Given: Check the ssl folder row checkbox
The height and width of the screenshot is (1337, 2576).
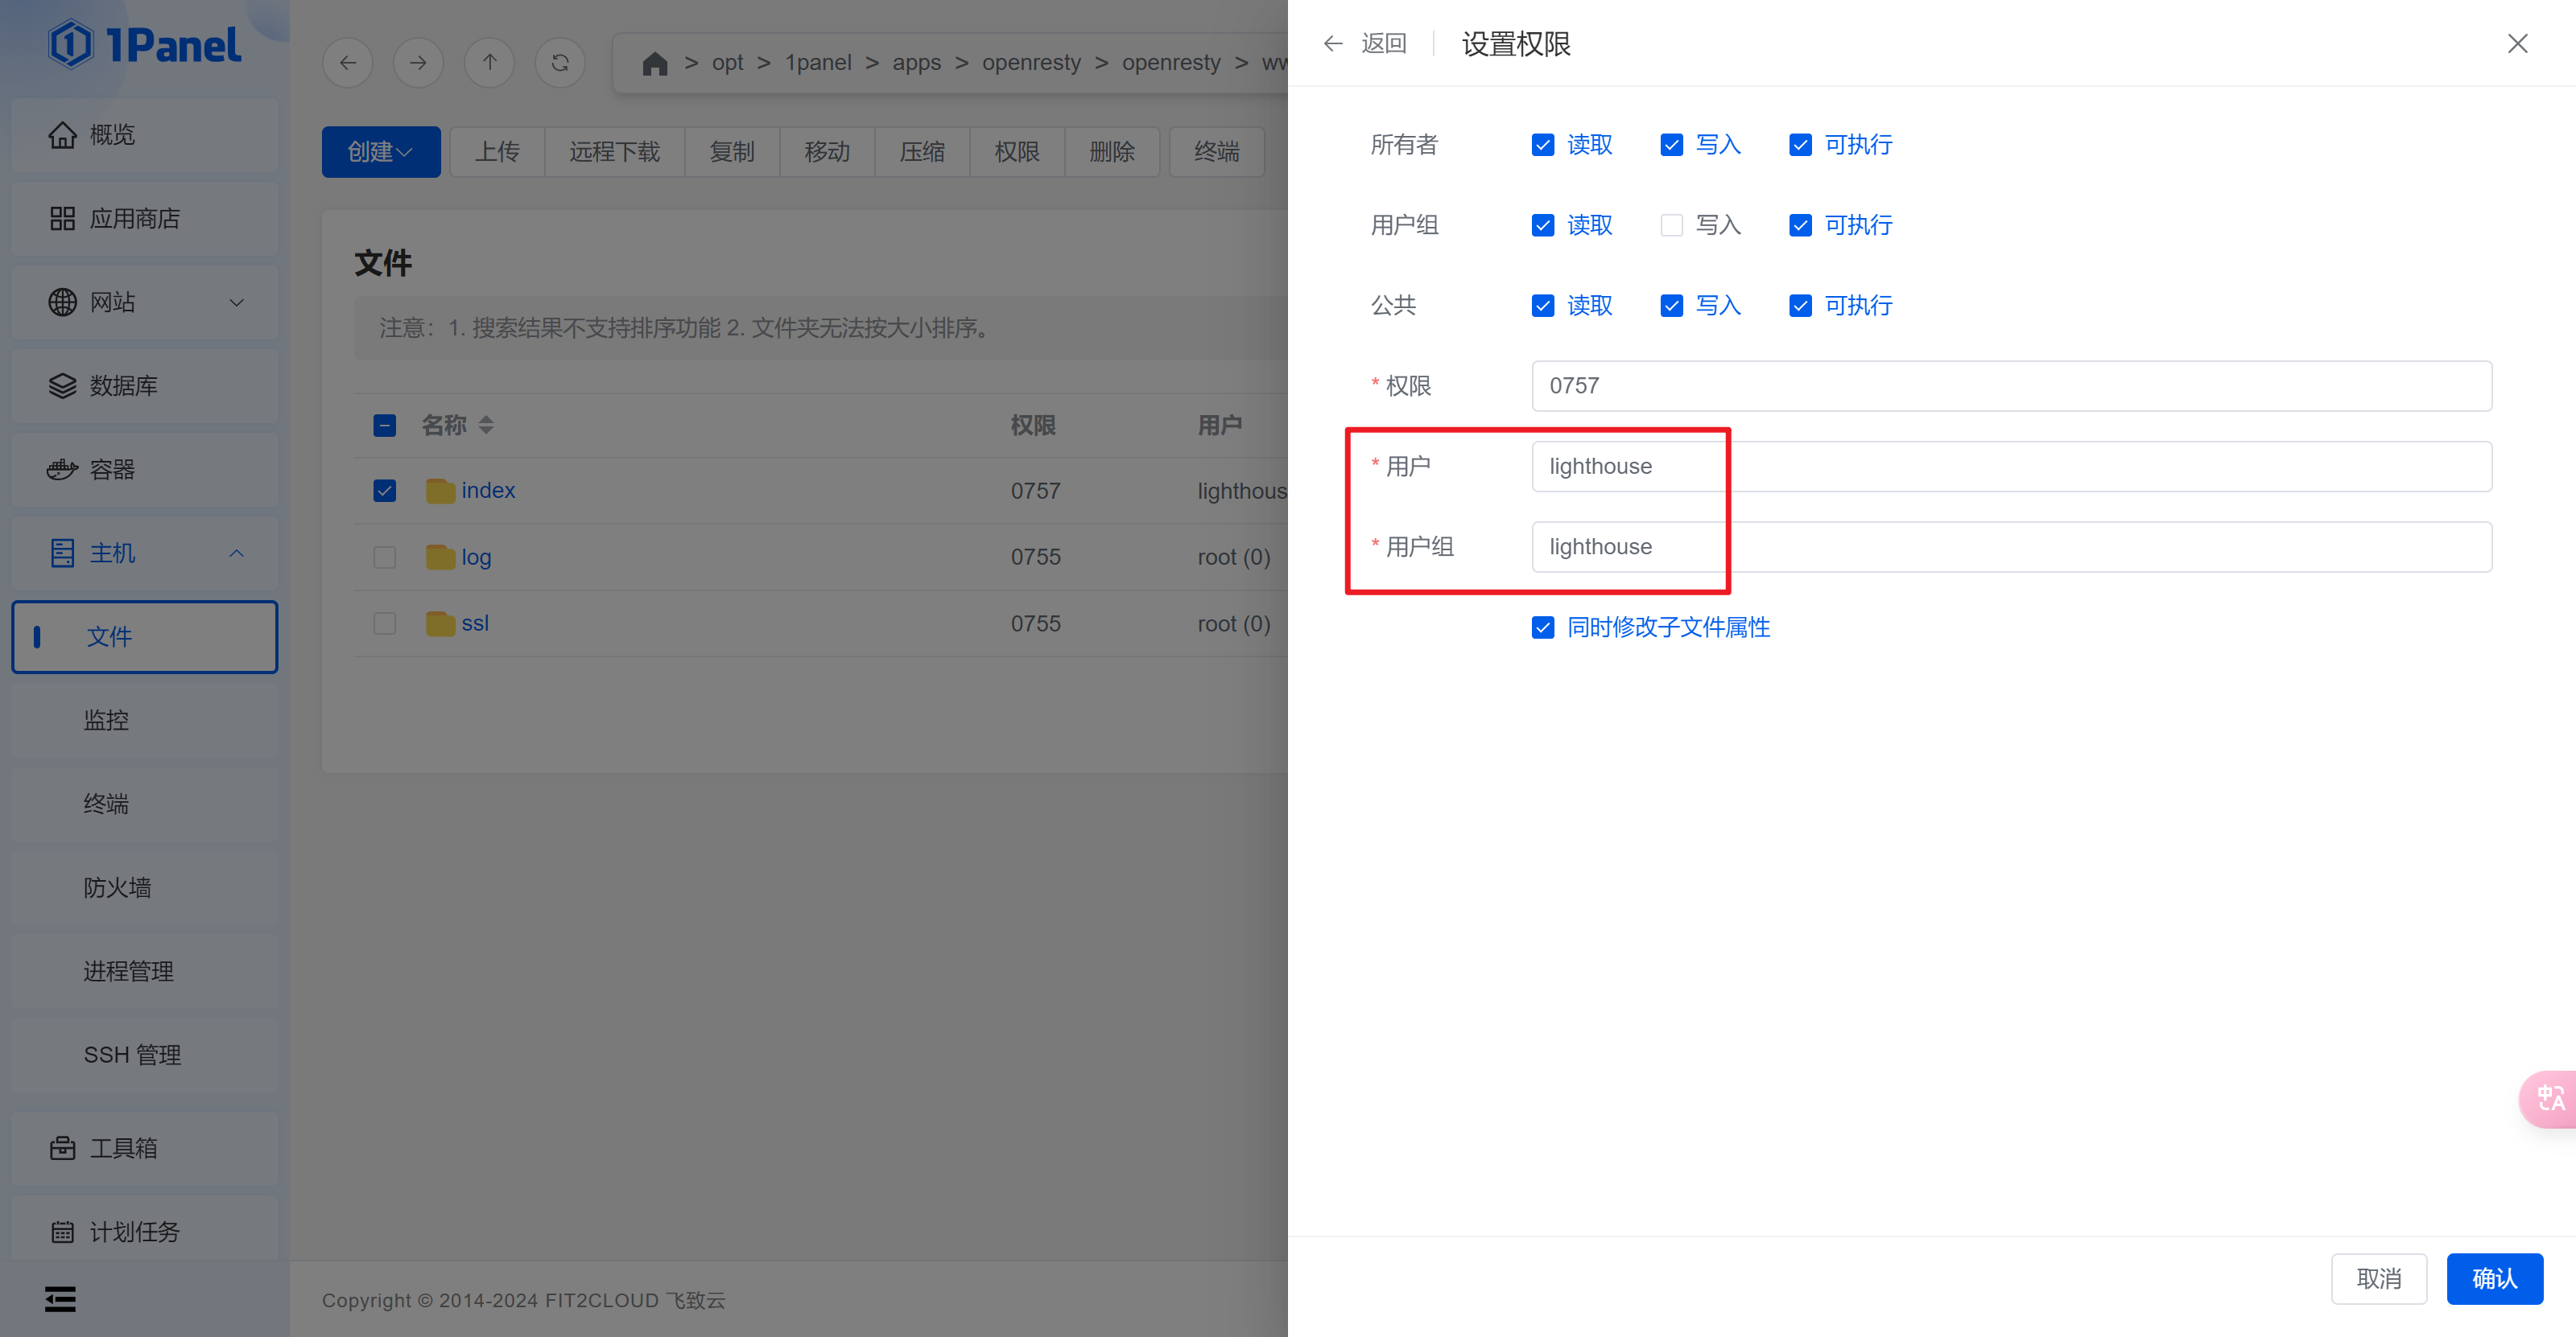Looking at the screenshot, I should pos(385,623).
